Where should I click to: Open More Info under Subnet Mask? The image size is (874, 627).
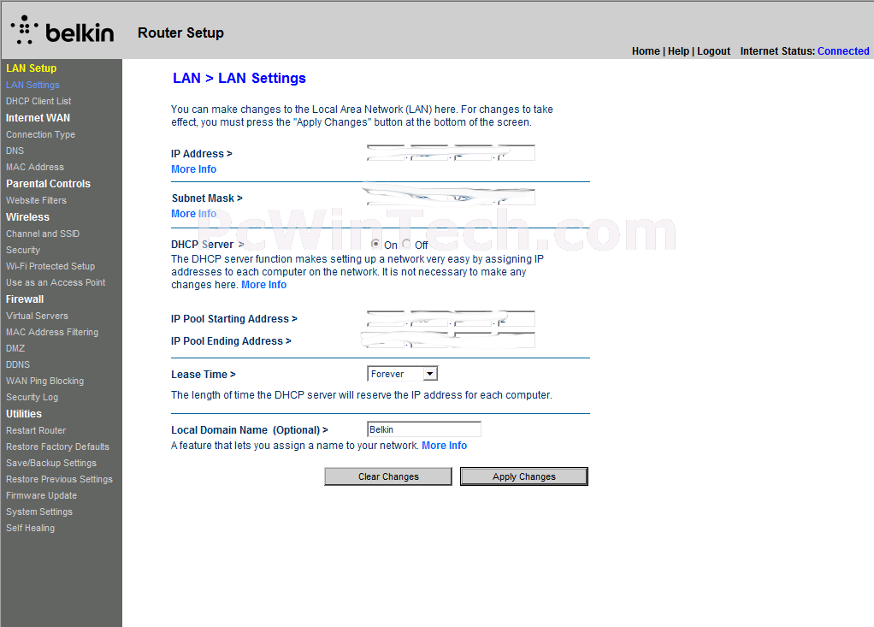[x=193, y=214]
